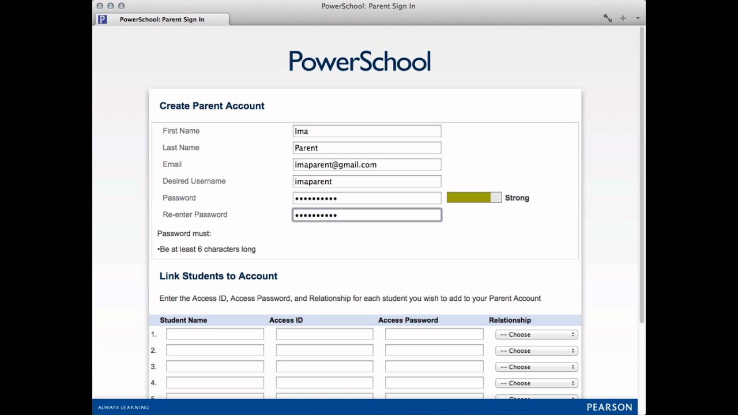The image size is (738, 415).
Task: Open Relationship dropdown for student row 2
Action: 536,350
